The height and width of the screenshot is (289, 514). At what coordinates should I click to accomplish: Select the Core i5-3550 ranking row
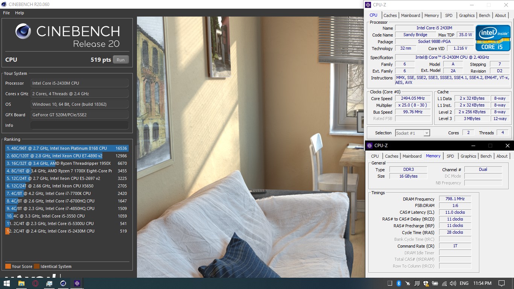click(67, 216)
